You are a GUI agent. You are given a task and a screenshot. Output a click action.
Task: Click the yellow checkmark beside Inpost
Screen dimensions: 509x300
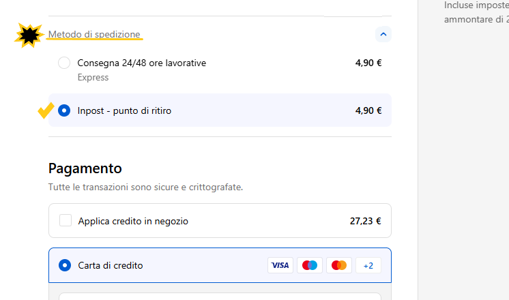coord(46,110)
